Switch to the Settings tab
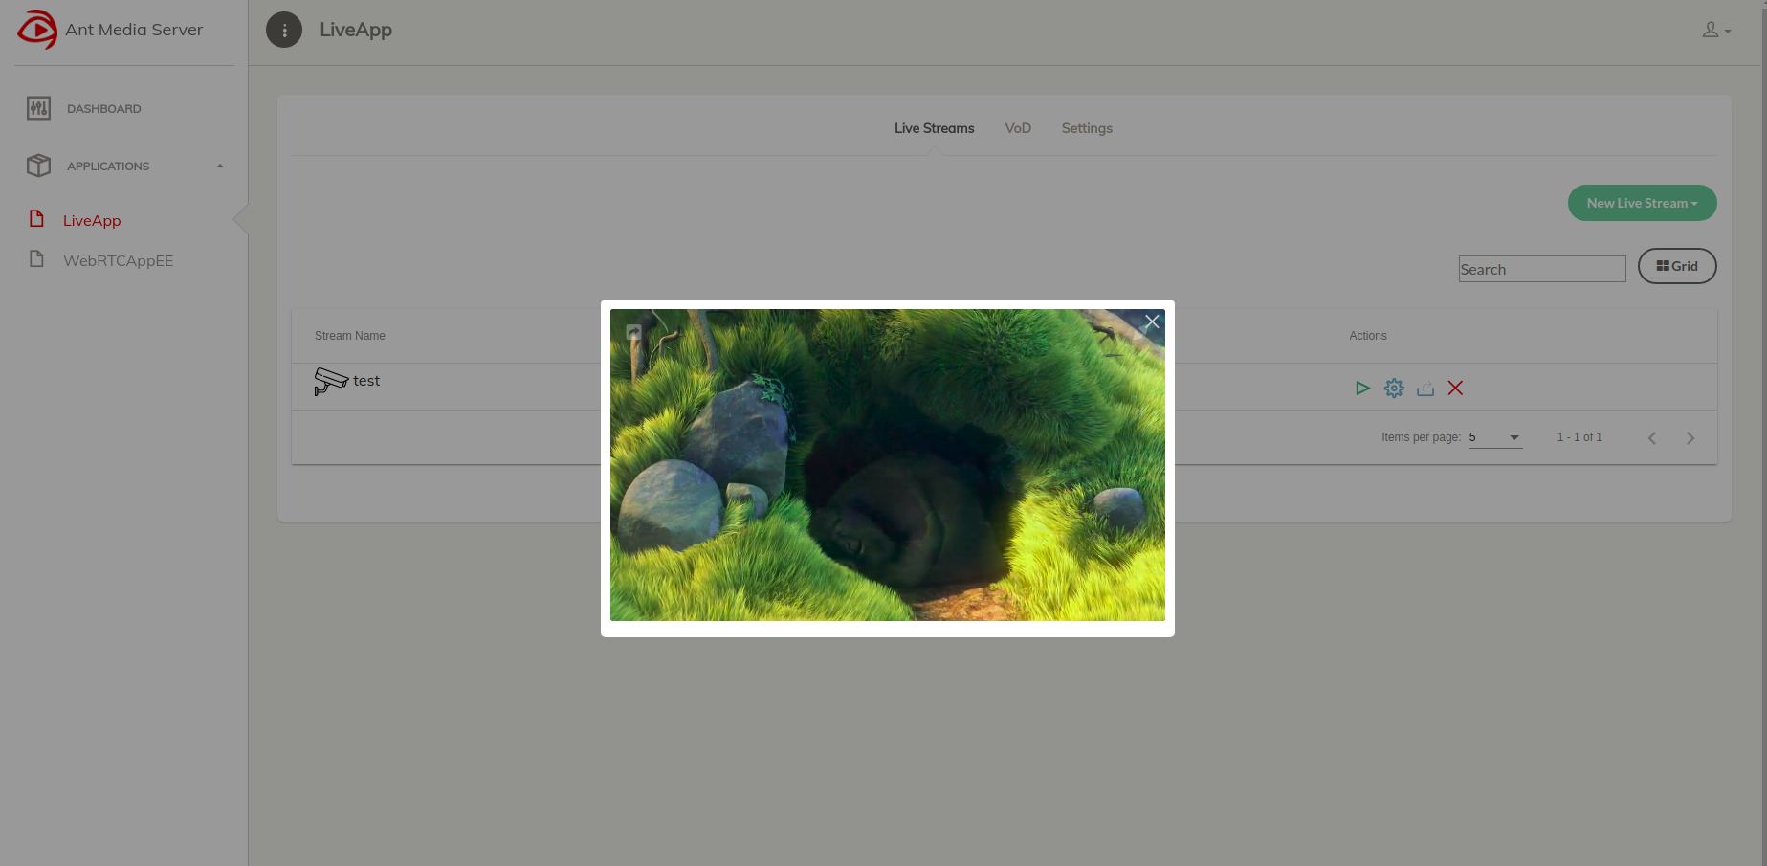 coord(1087,128)
